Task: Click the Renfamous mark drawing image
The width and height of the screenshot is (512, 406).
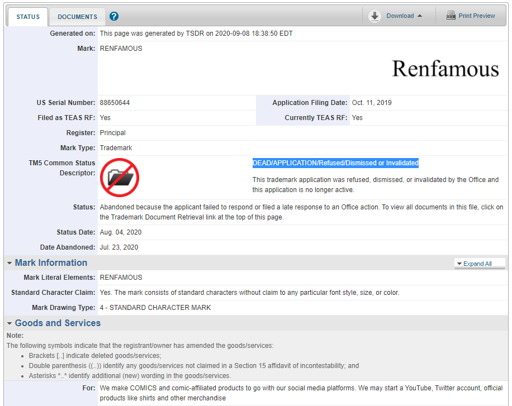Action: point(445,69)
